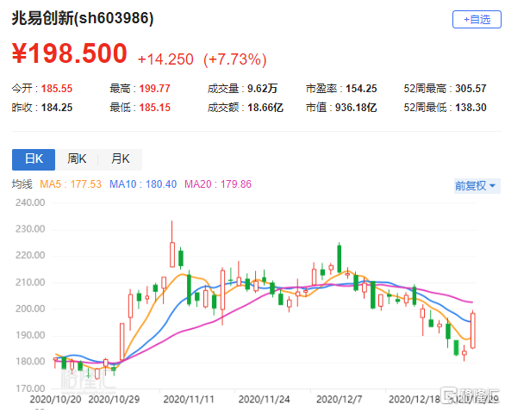Click the 2020/12/18 date axis label

pyautogui.click(x=415, y=400)
